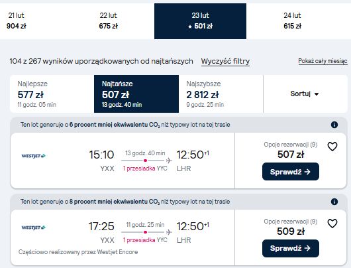Click airplane icon on 11 godz. 25 min route
The width and height of the screenshot is (351, 268).
[169, 232]
